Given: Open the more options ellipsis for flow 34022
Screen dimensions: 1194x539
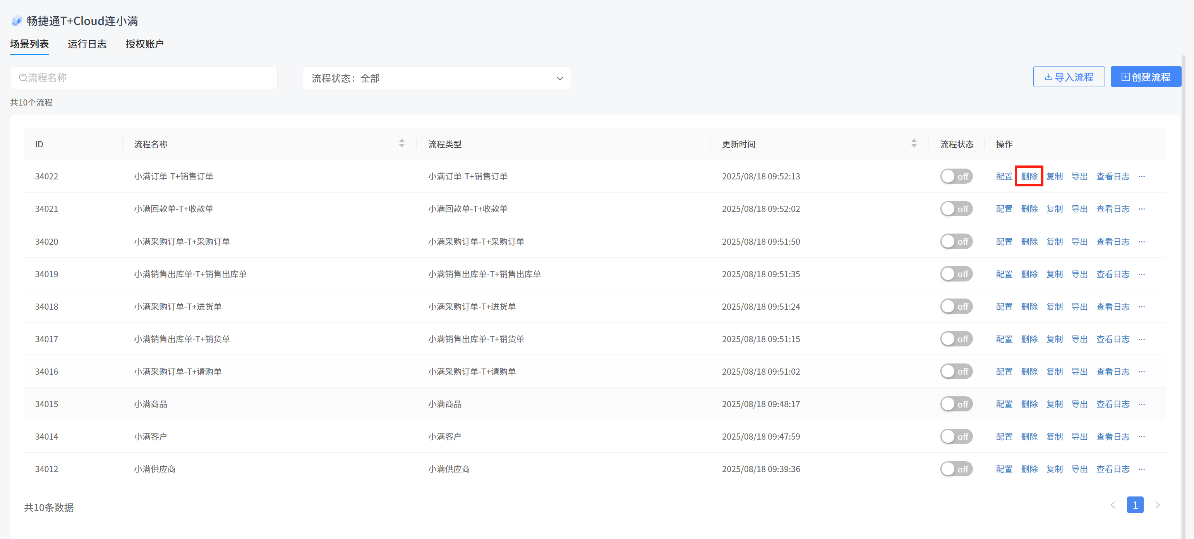Looking at the screenshot, I should coord(1142,176).
